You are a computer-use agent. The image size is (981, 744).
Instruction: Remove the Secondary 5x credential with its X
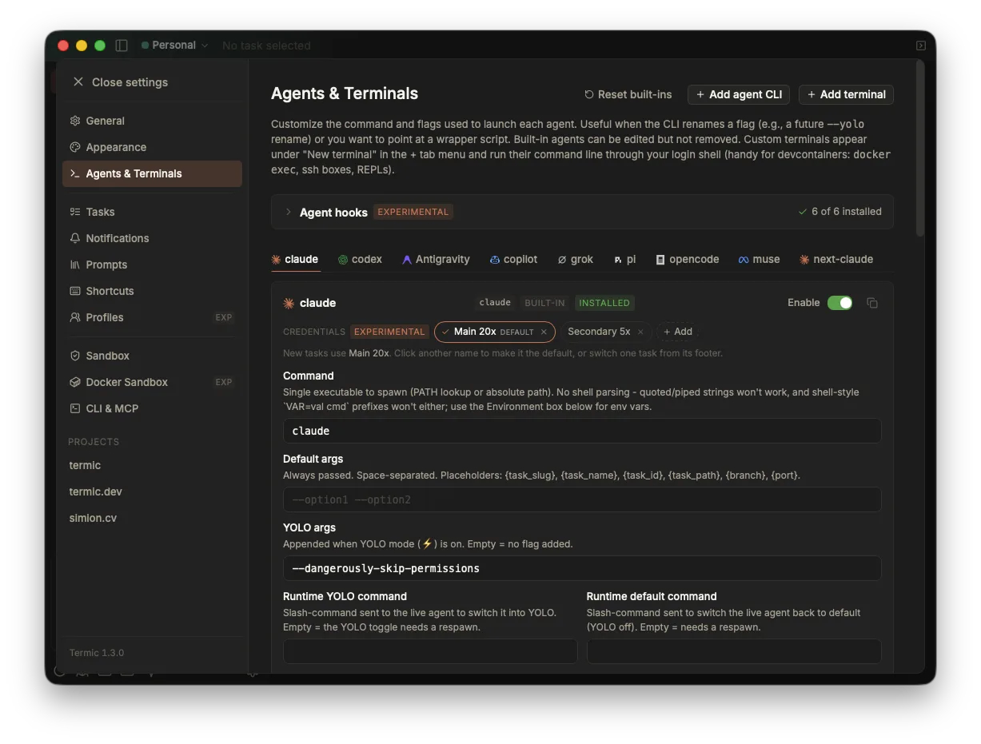(640, 332)
